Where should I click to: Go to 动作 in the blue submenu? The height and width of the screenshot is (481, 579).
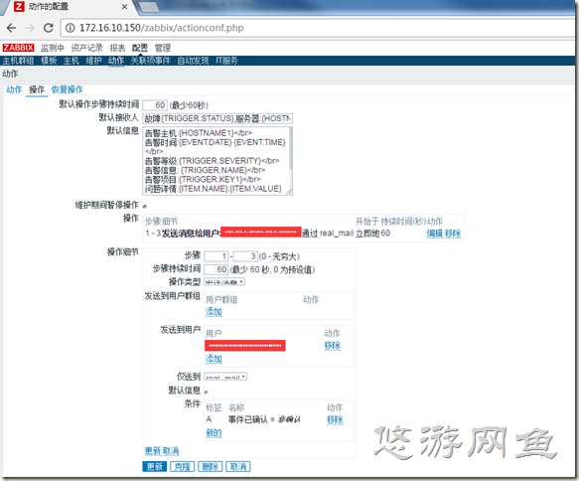(x=116, y=61)
